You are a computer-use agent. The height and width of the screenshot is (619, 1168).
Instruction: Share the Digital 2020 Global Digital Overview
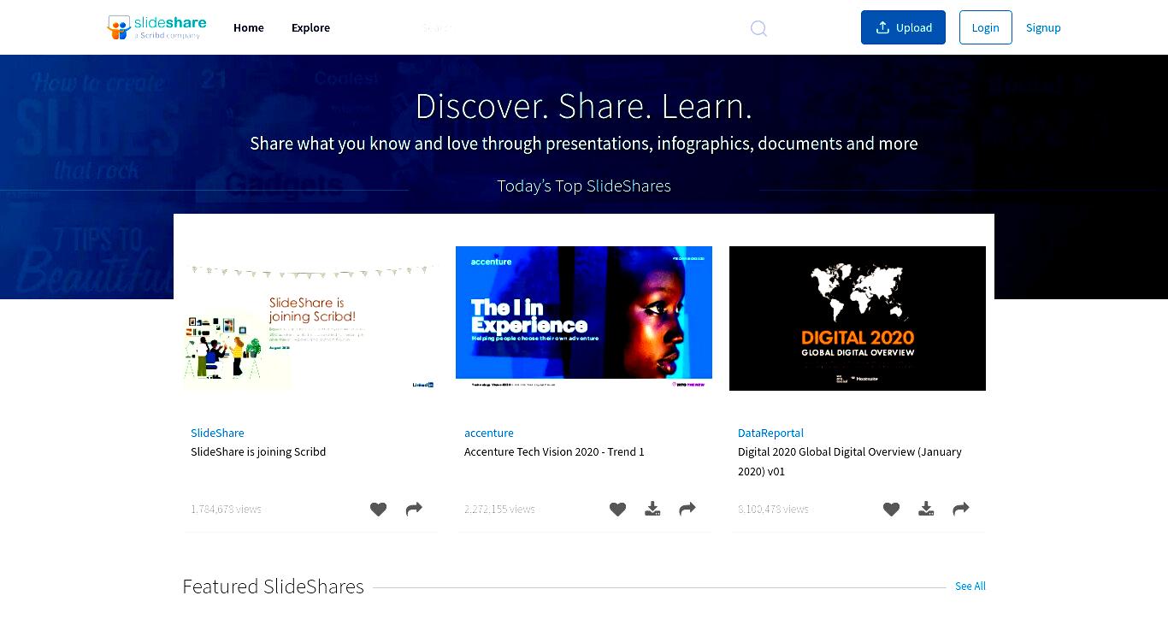[x=961, y=510]
